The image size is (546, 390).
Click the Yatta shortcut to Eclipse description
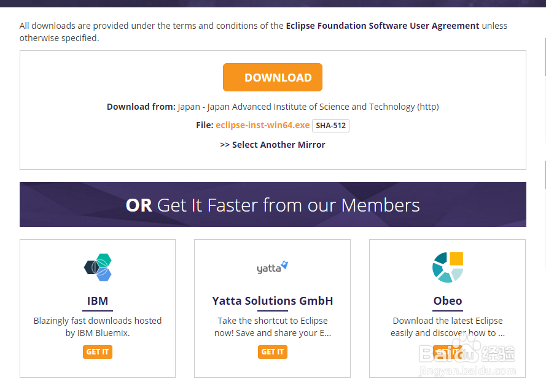point(272,327)
